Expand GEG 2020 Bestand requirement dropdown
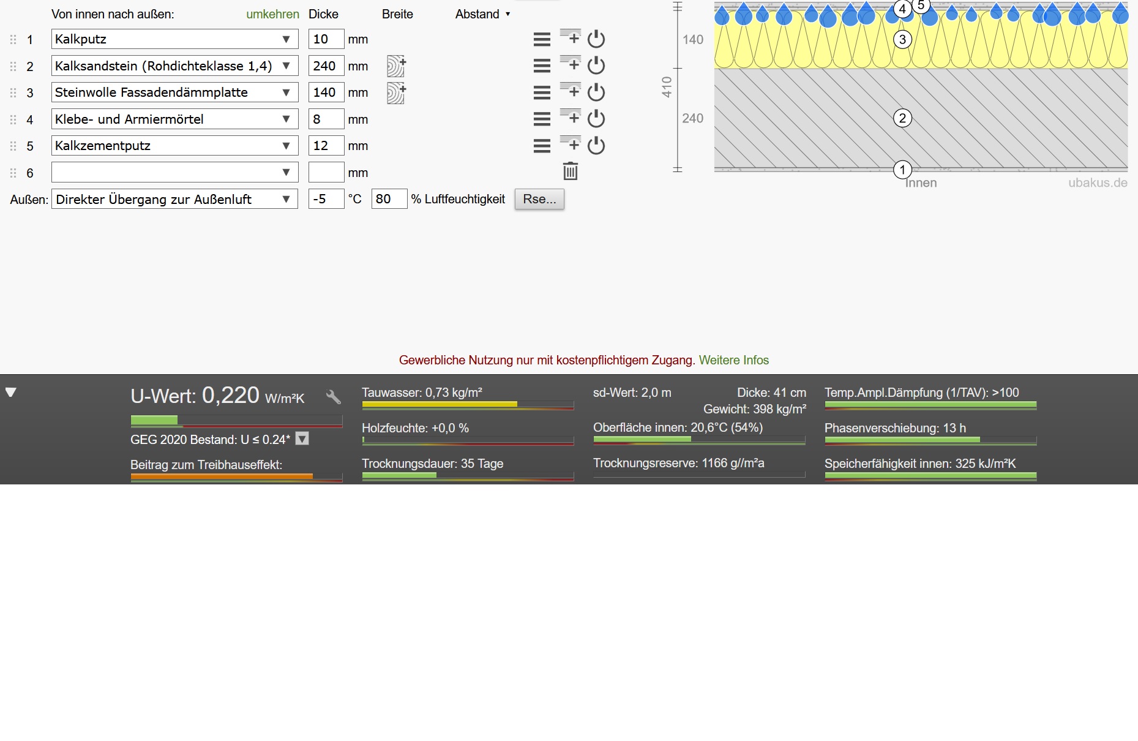 [302, 439]
